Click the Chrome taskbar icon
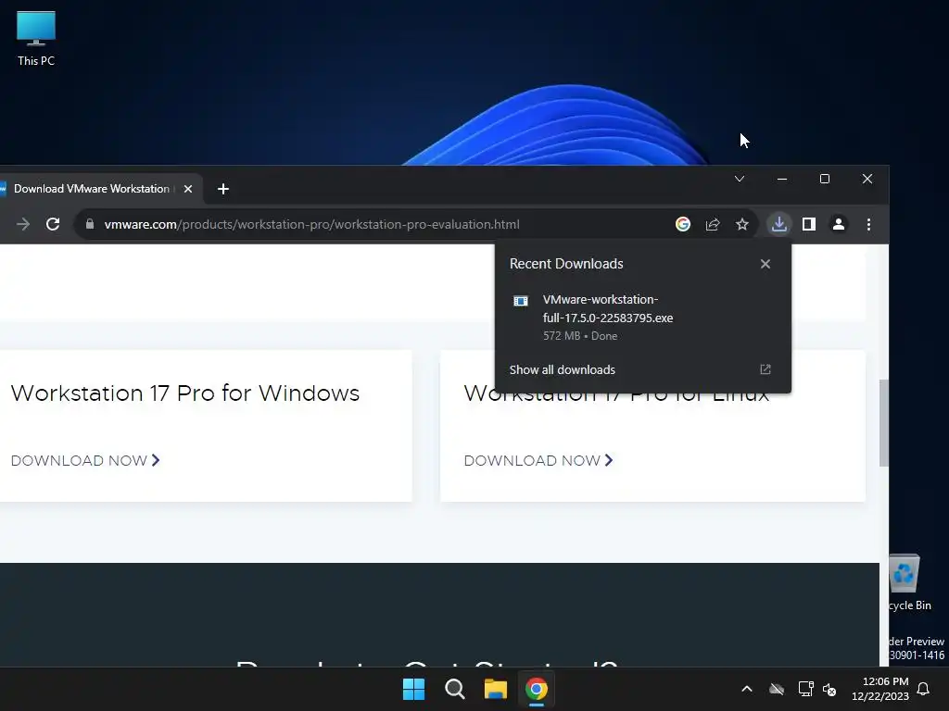The width and height of the screenshot is (949, 711). [x=537, y=689]
